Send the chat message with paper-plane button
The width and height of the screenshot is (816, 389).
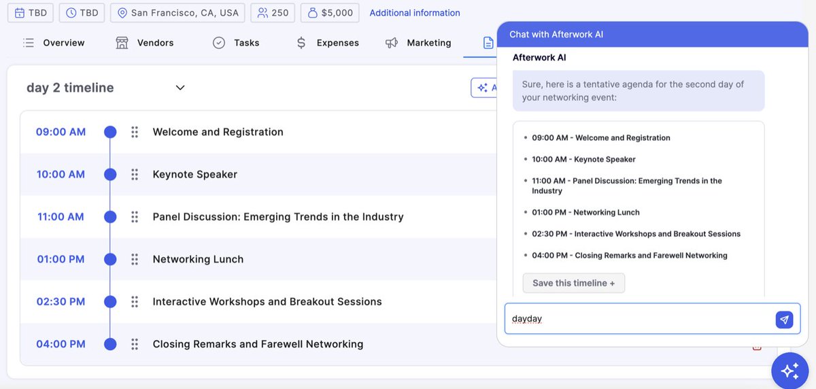(x=784, y=320)
